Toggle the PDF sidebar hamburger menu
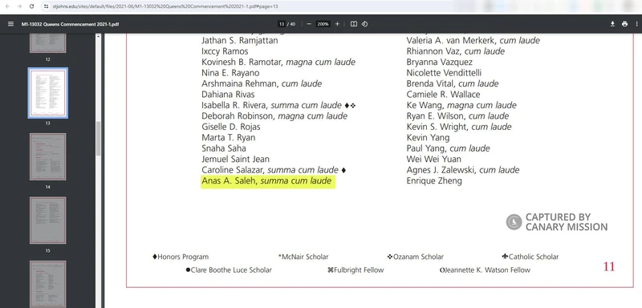 pyautogui.click(x=10, y=24)
